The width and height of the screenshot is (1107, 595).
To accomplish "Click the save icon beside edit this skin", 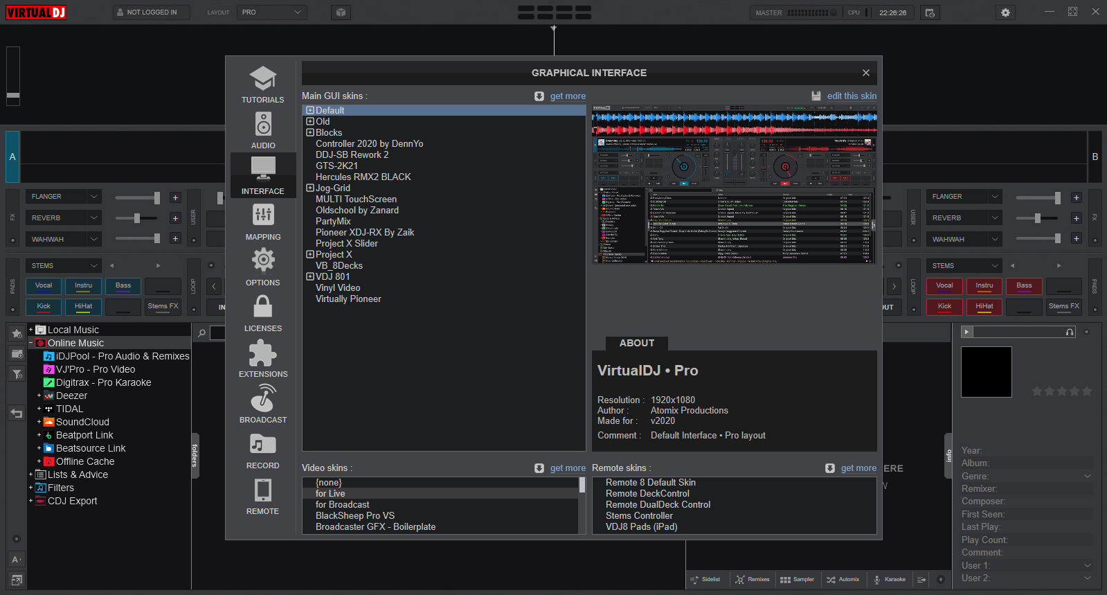I will coord(816,96).
